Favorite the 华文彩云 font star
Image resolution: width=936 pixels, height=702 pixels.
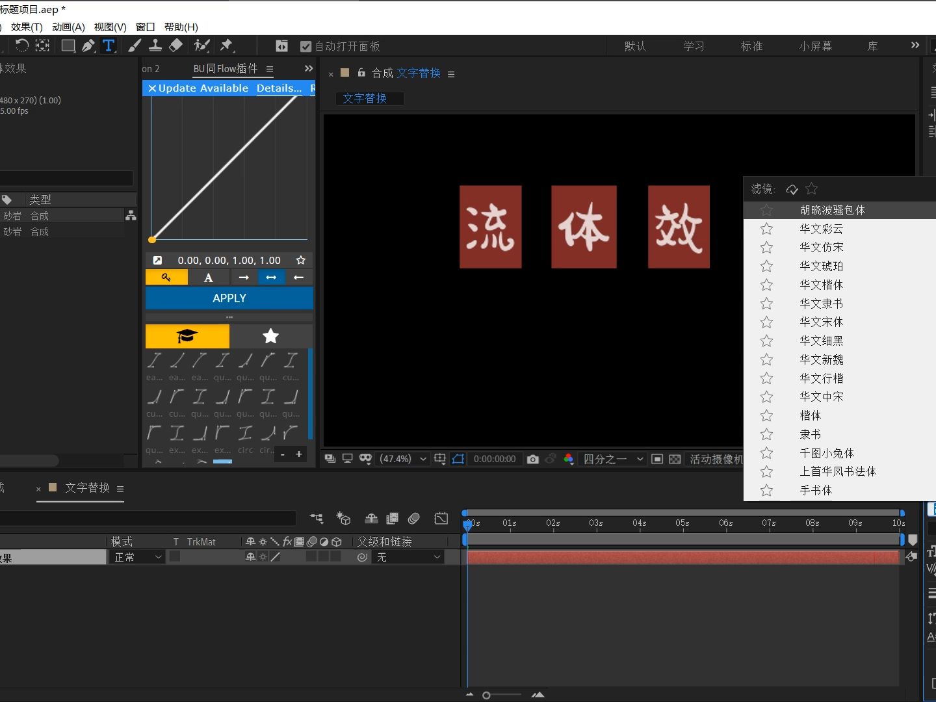(x=767, y=229)
